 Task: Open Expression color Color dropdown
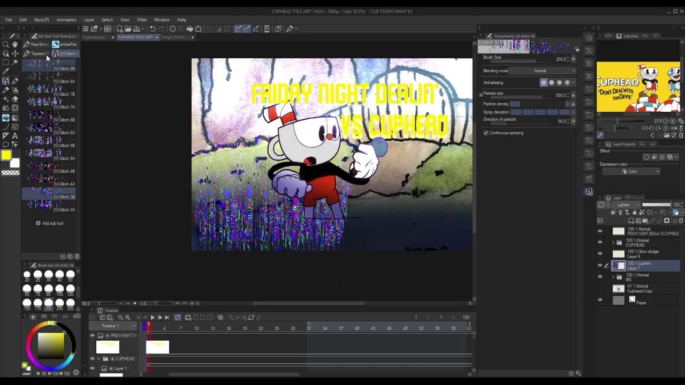631,172
